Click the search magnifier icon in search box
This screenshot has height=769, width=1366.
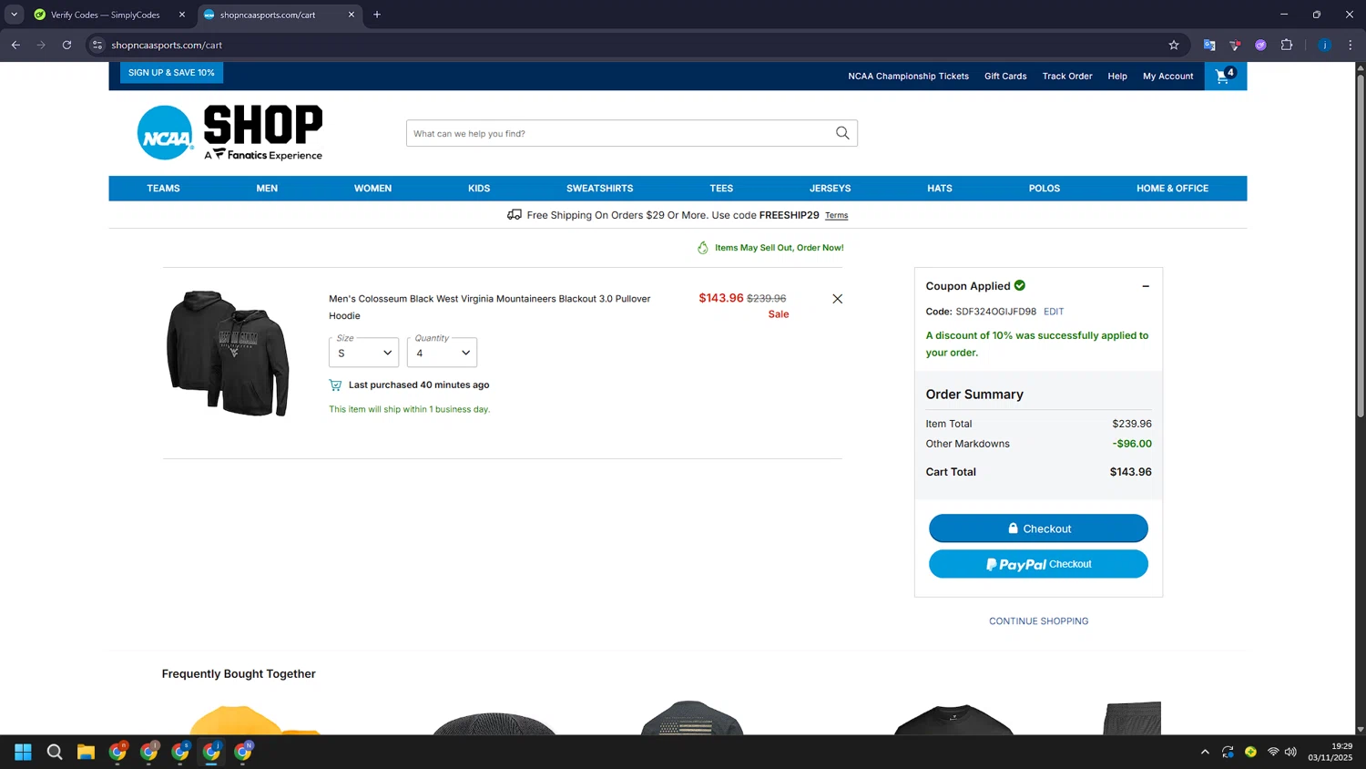tap(842, 133)
